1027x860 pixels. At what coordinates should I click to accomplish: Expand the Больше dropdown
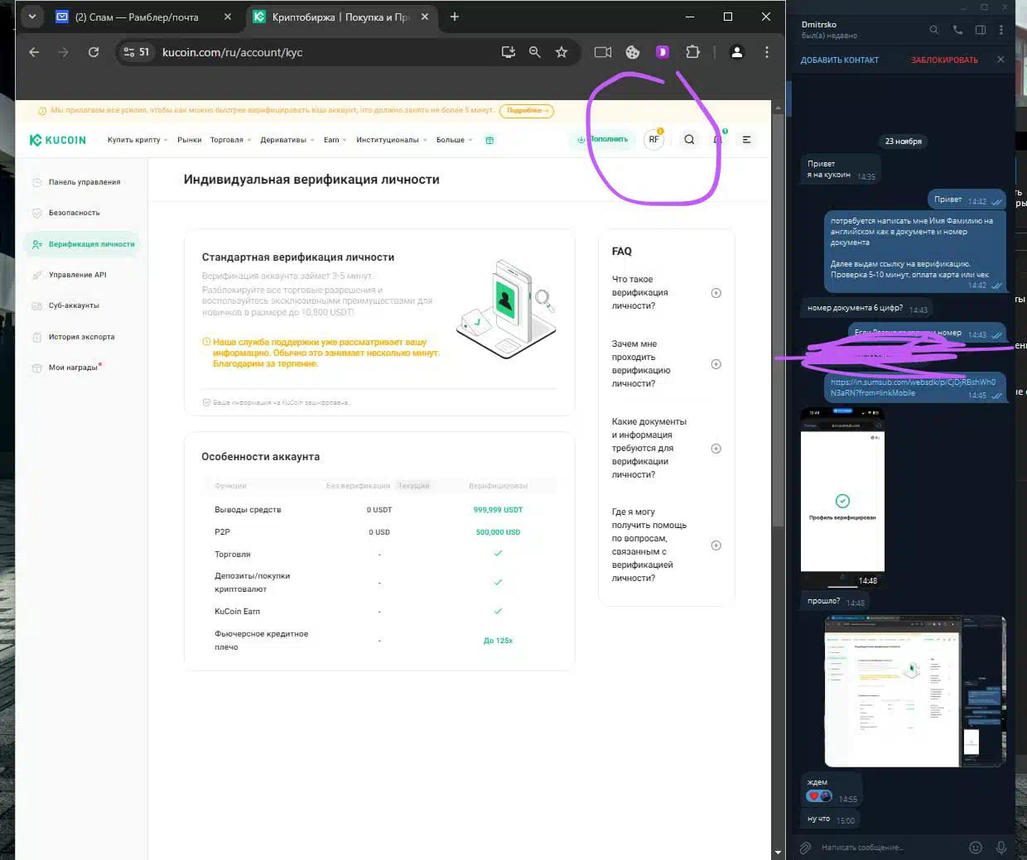click(454, 140)
